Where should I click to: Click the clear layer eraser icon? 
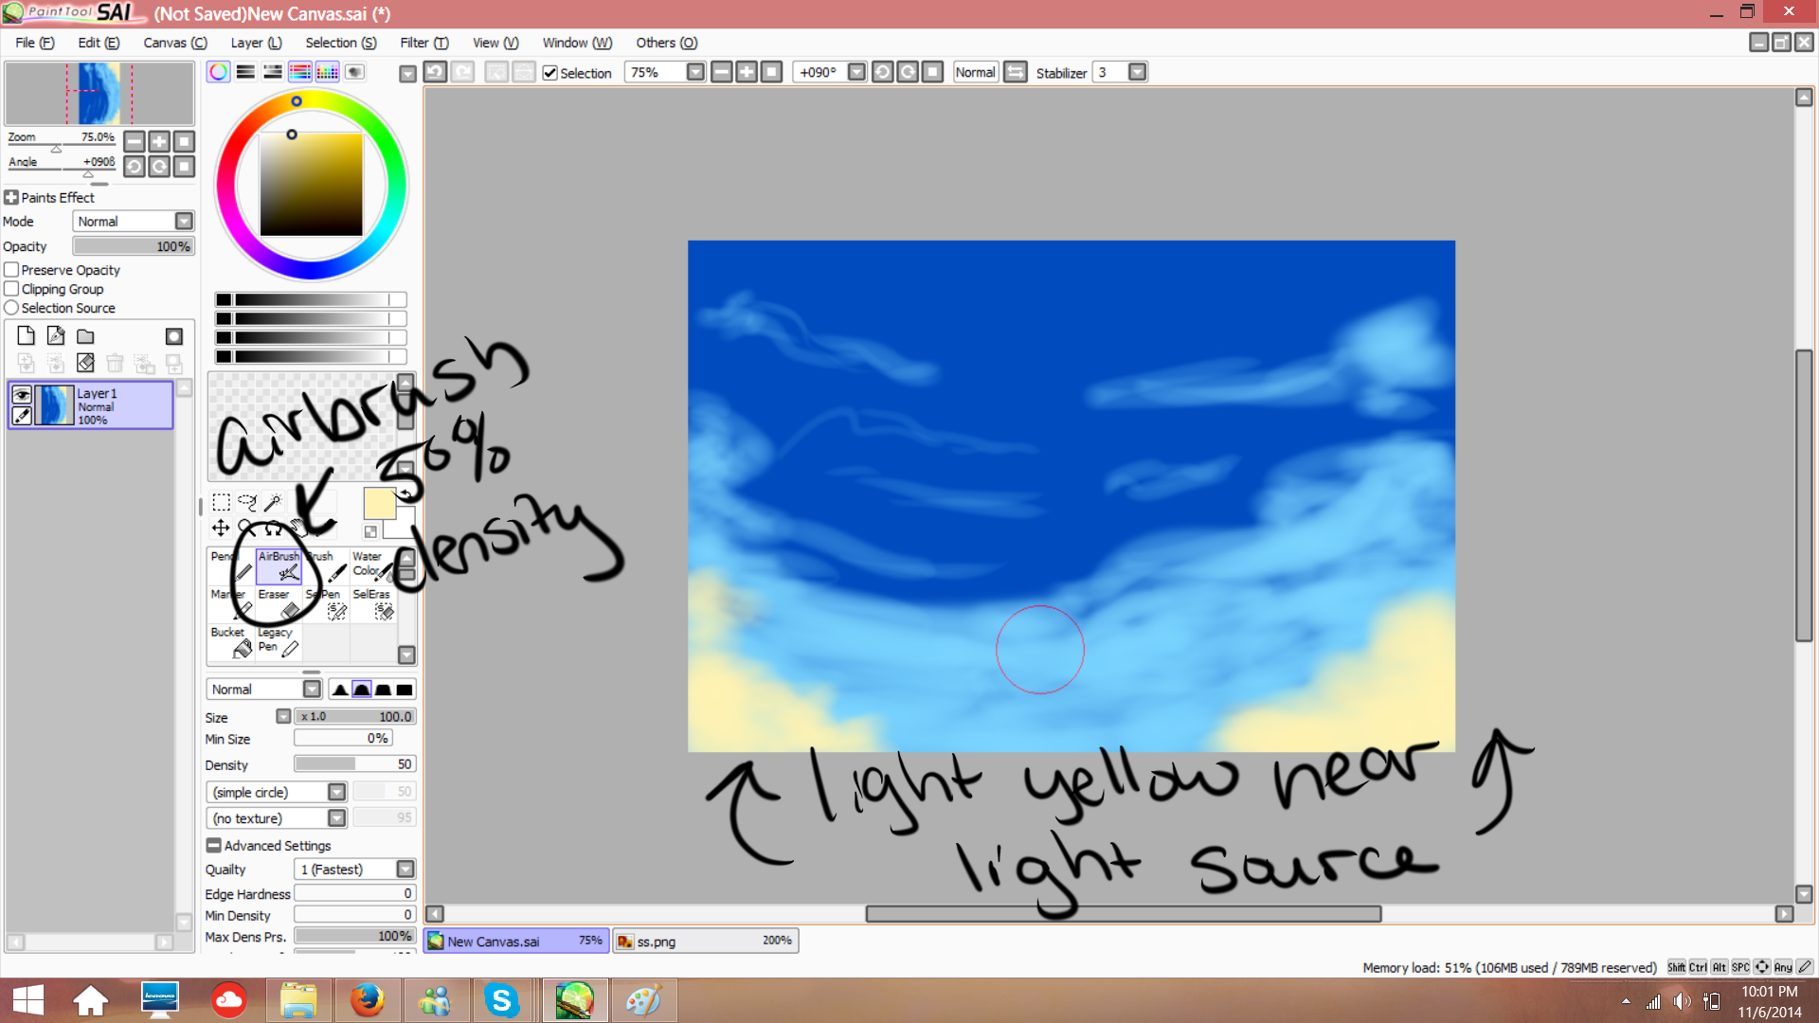coord(85,363)
